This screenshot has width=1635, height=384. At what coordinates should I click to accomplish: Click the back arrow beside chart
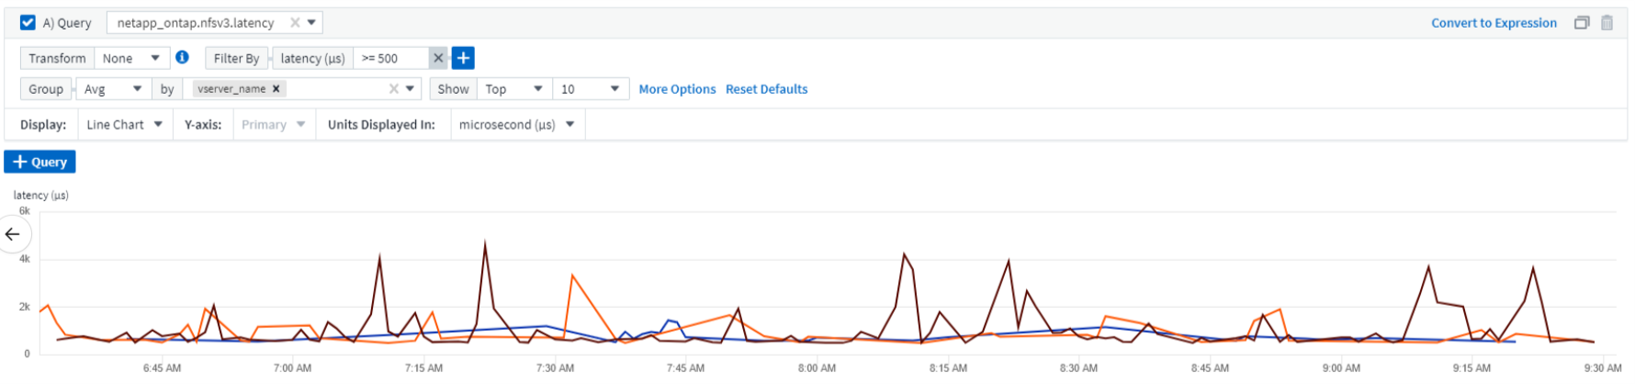(13, 234)
